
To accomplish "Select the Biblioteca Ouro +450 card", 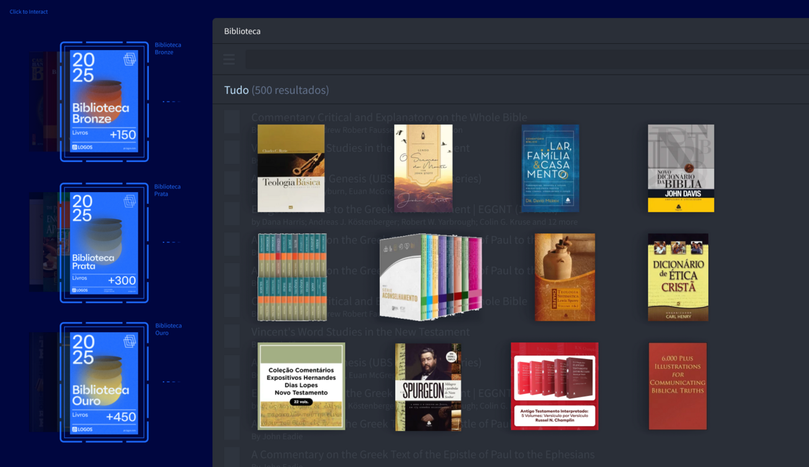I will click(x=104, y=383).
